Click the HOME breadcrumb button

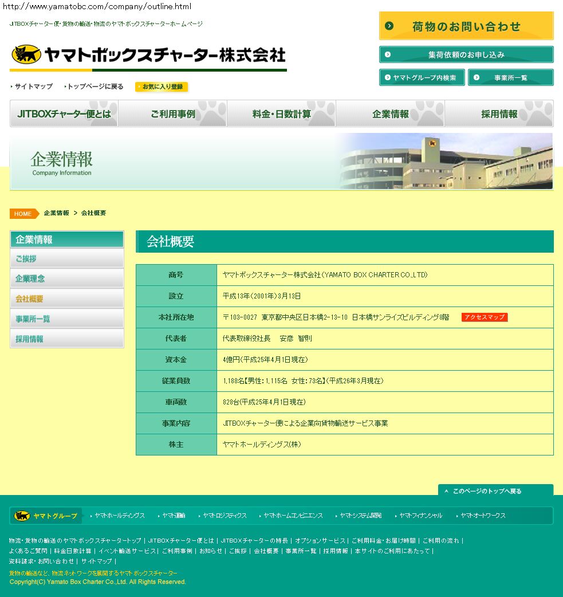point(24,214)
